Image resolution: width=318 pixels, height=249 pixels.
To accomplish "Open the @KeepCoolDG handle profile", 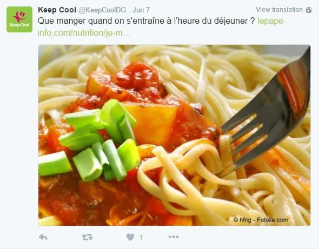I will click(102, 10).
